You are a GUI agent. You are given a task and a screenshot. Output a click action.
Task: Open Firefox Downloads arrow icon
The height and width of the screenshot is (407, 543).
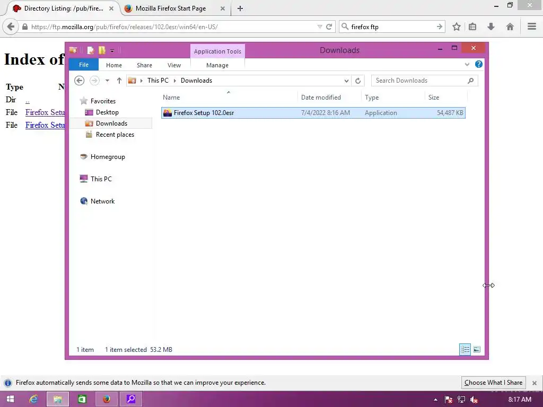(x=491, y=26)
